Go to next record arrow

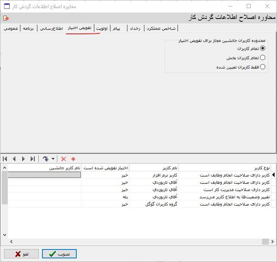click(23, 159)
